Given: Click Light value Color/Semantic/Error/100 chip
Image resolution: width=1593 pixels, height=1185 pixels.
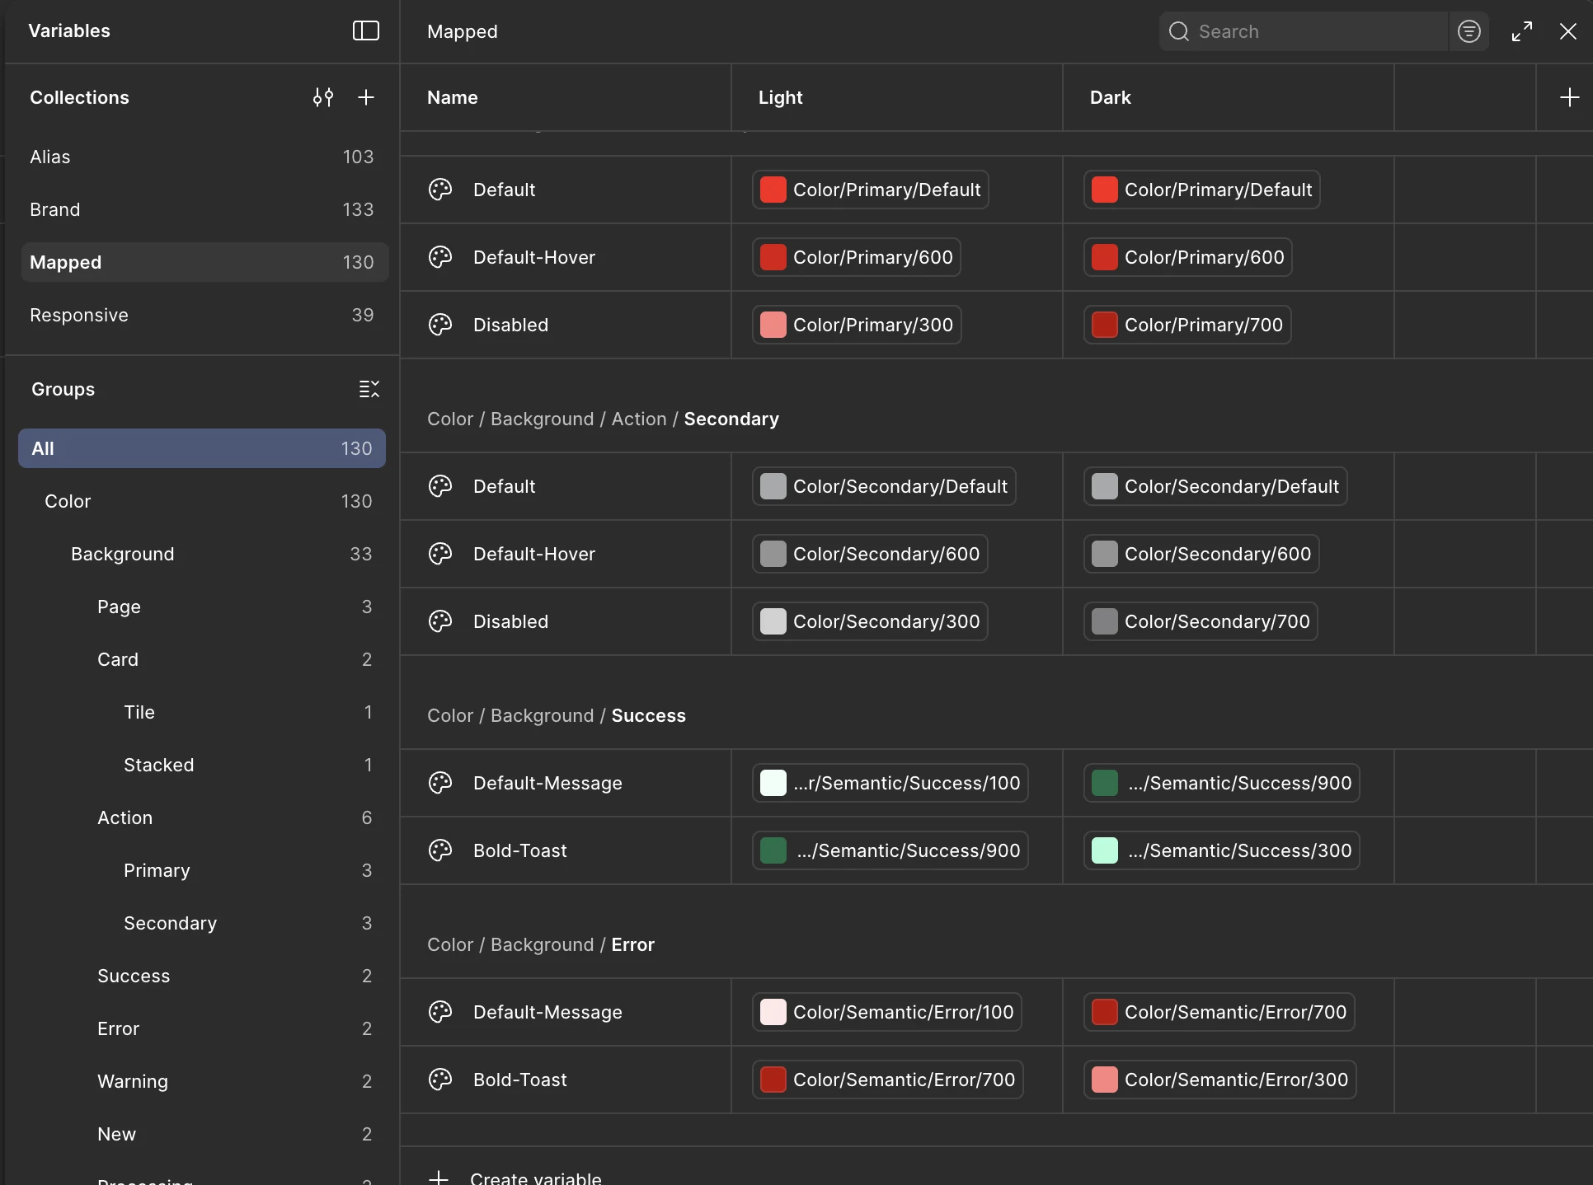Looking at the screenshot, I should pos(886,1012).
